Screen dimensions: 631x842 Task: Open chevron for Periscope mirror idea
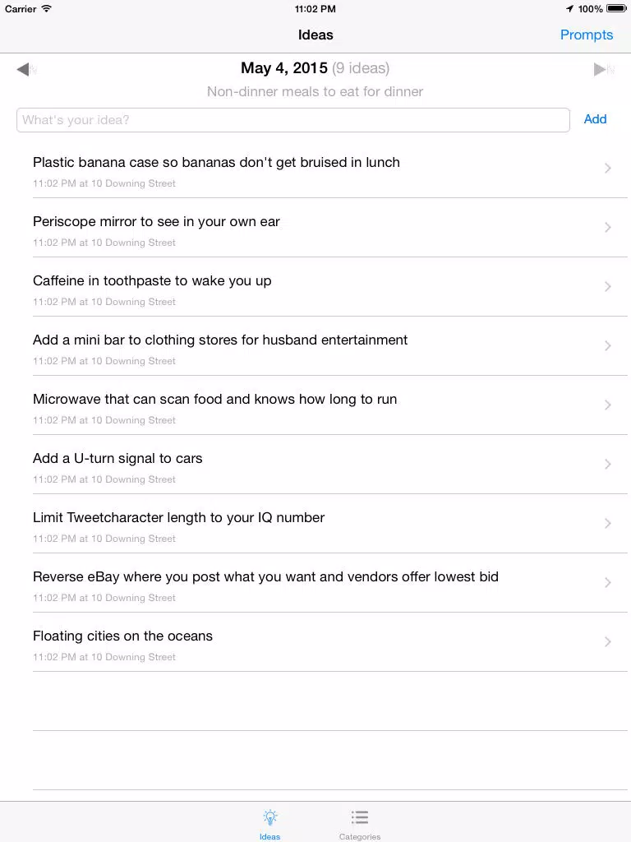pyautogui.click(x=607, y=227)
